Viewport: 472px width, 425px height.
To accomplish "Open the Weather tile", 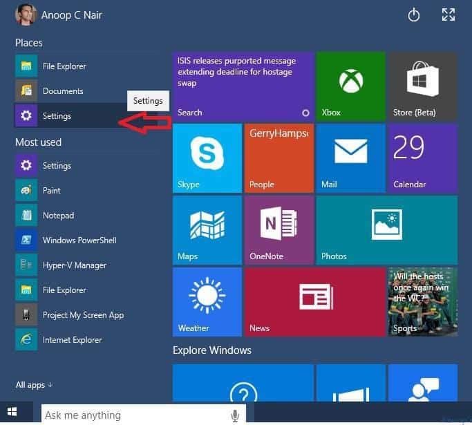I will (207, 302).
